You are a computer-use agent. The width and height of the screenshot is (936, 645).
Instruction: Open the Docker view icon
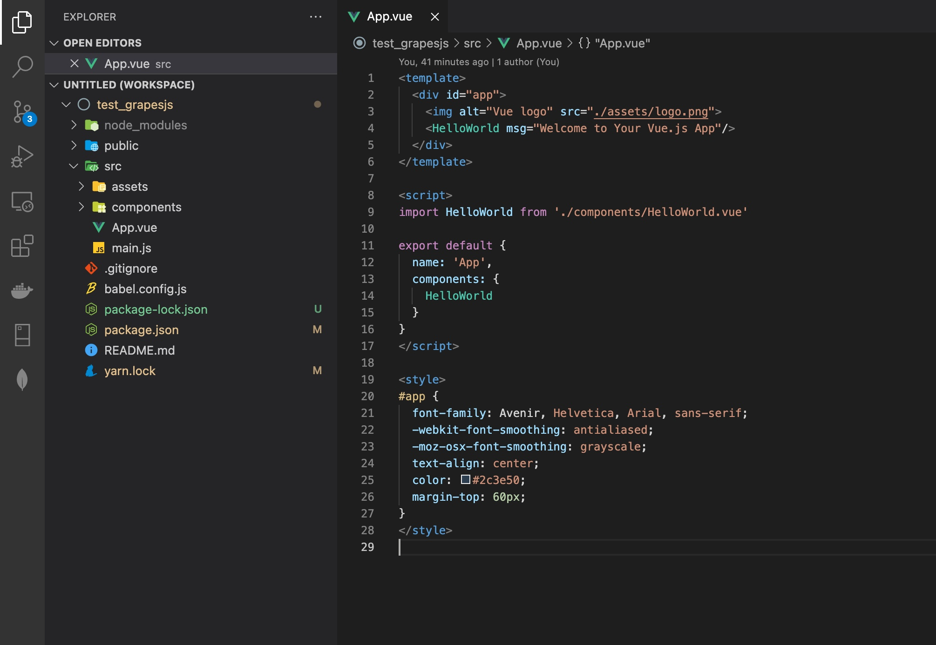(22, 290)
